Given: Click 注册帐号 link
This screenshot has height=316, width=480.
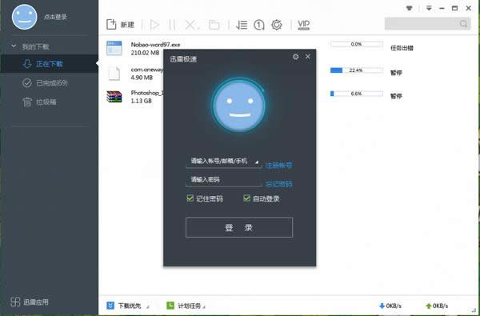Looking at the screenshot, I should (278, 166).
